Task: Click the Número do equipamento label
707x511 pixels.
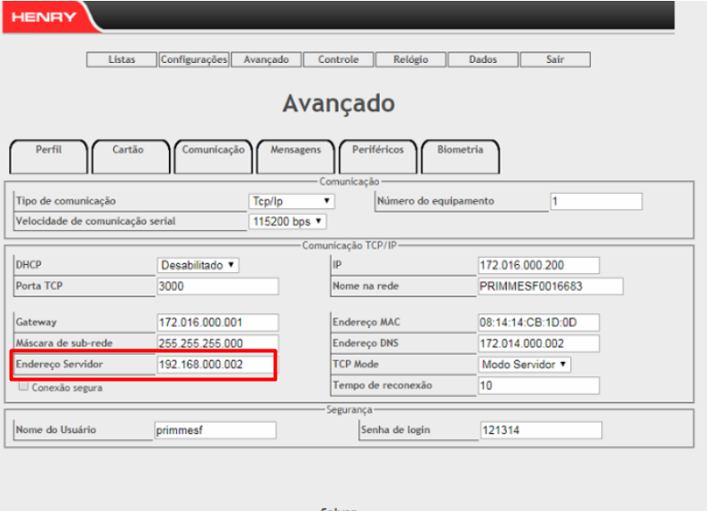Action: [x=436, y=201]
